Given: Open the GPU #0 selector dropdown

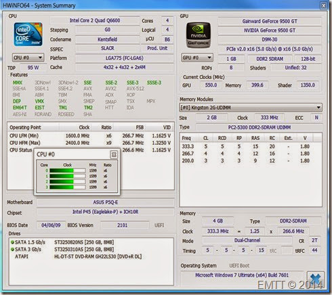Looking at the screenshot, I should click(197, 58).
